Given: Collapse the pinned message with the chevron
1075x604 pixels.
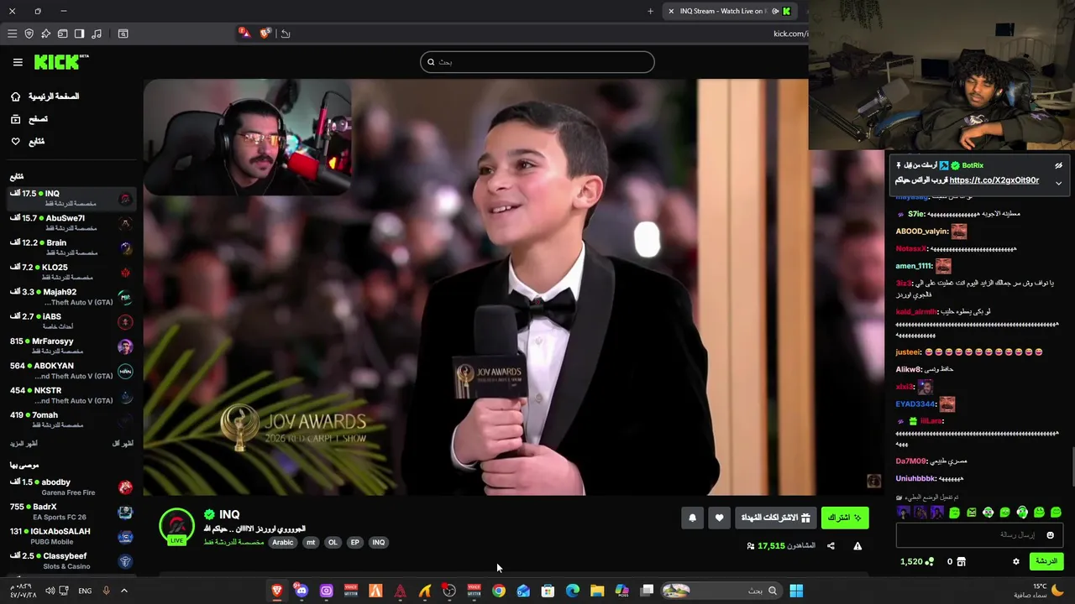Looking at the screenshot, I should (1058, 183).
